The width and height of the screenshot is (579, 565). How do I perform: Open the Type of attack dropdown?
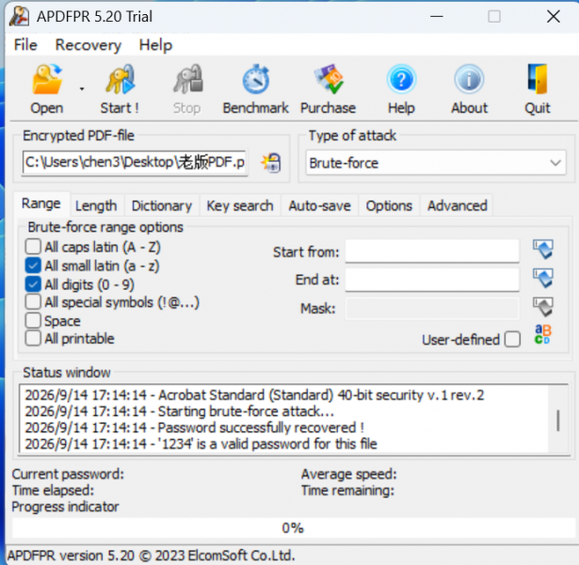[x=436, y=163]
